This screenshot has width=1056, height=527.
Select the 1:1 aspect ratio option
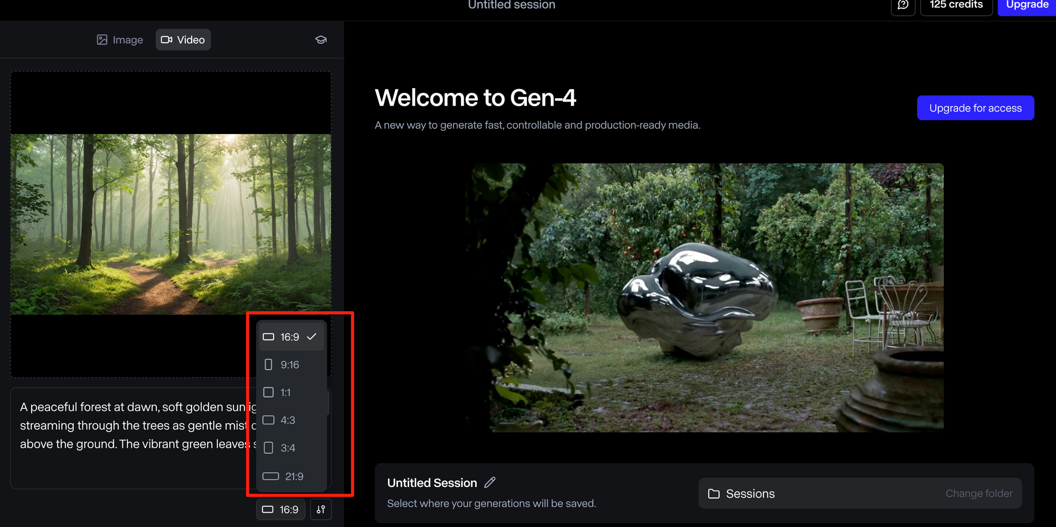tap(291, 392)
